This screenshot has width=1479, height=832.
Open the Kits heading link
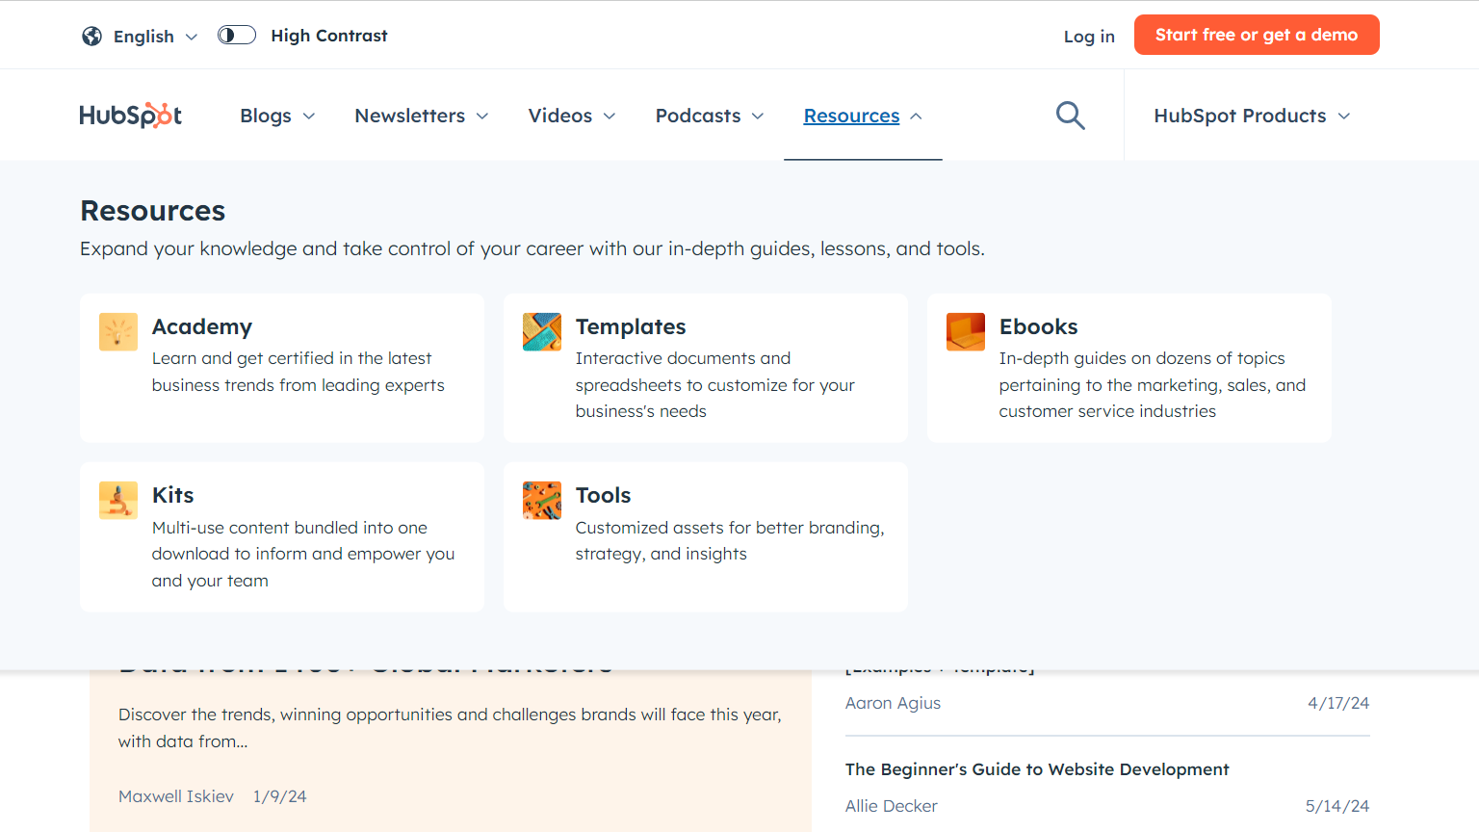pyautogui.click(x=173, y=495)
